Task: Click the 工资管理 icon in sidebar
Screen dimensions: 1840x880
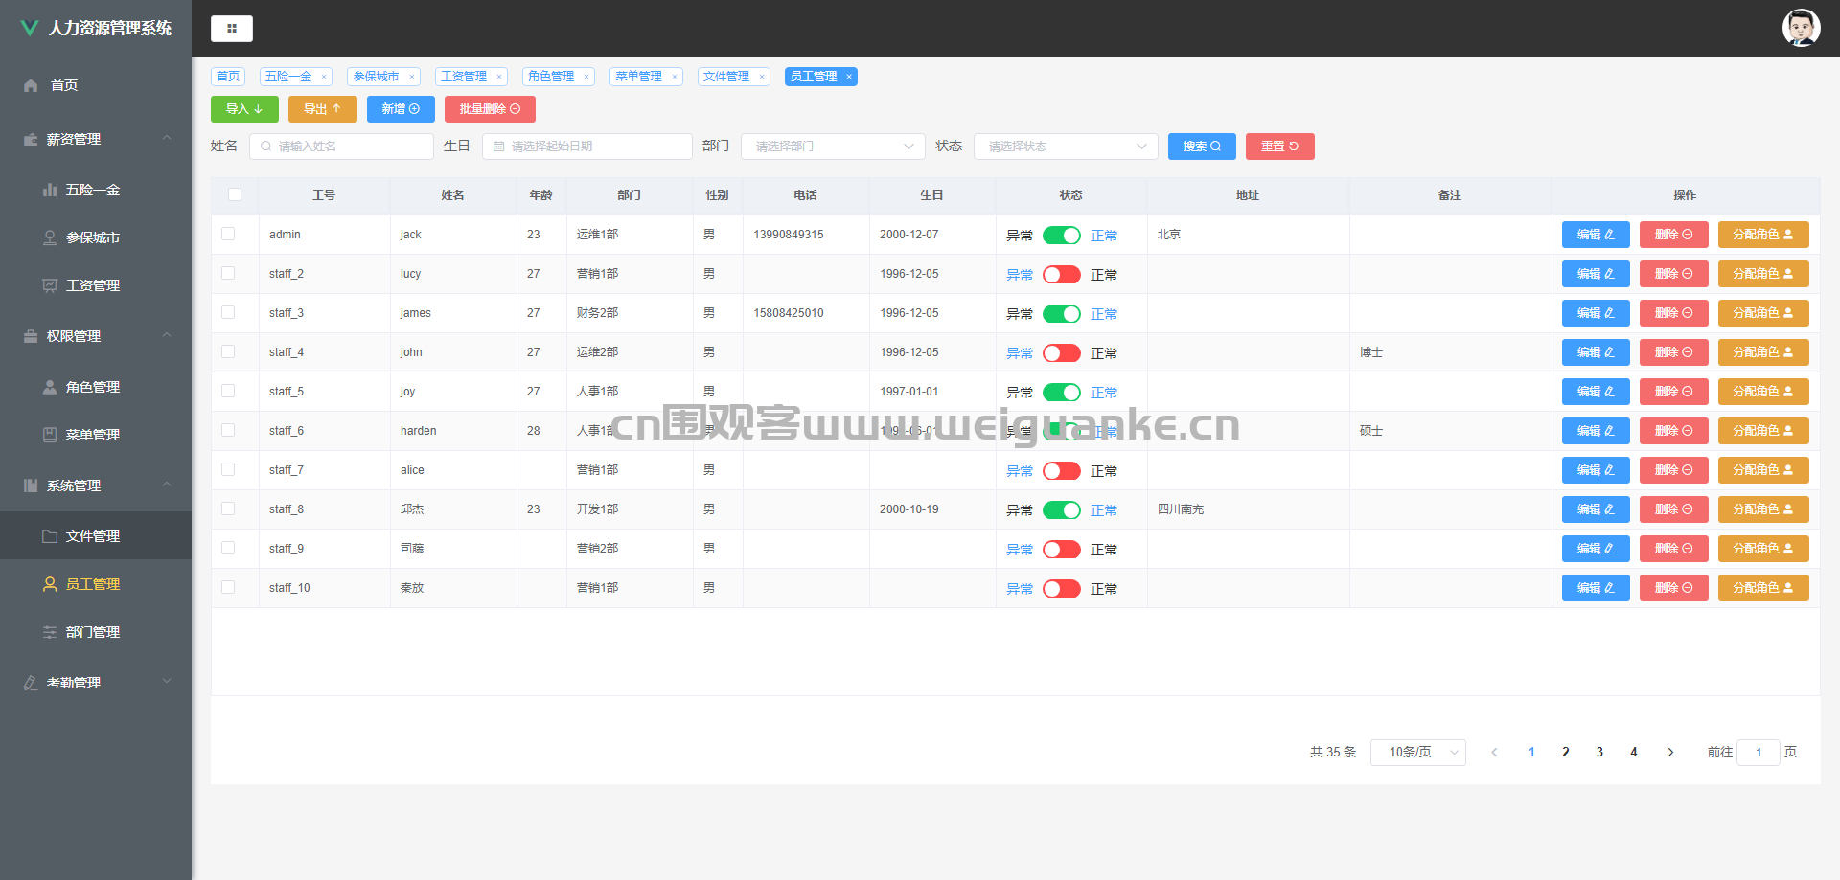Action: click(50, 285)
